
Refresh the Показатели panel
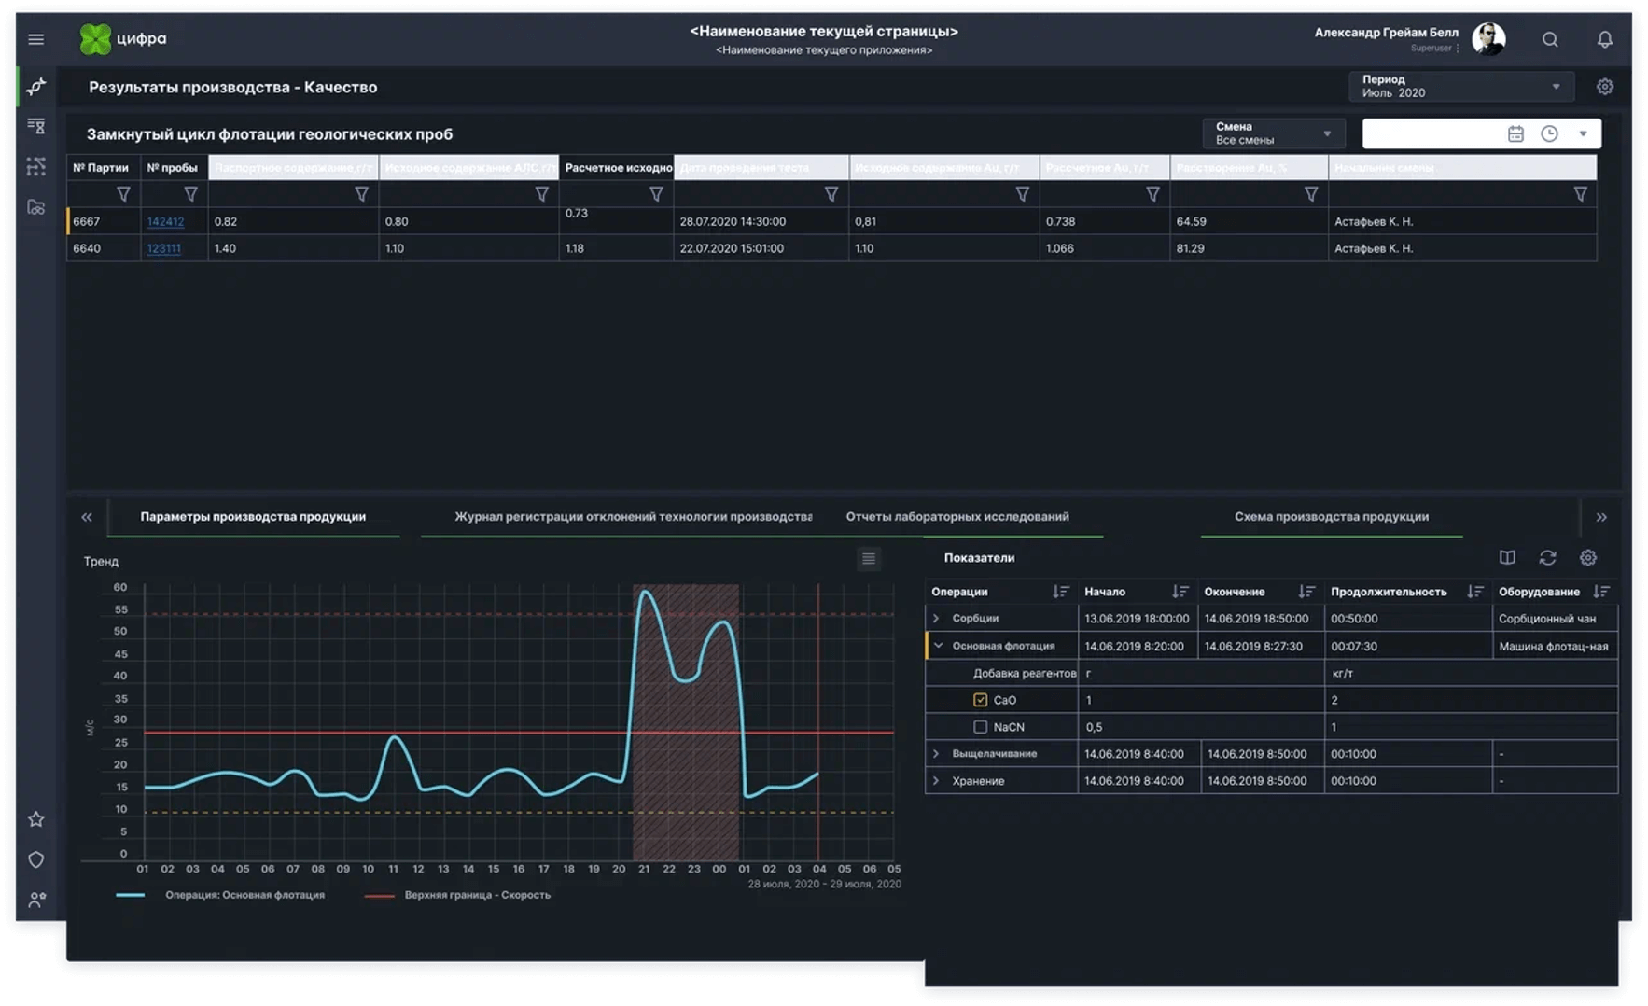1547,557
